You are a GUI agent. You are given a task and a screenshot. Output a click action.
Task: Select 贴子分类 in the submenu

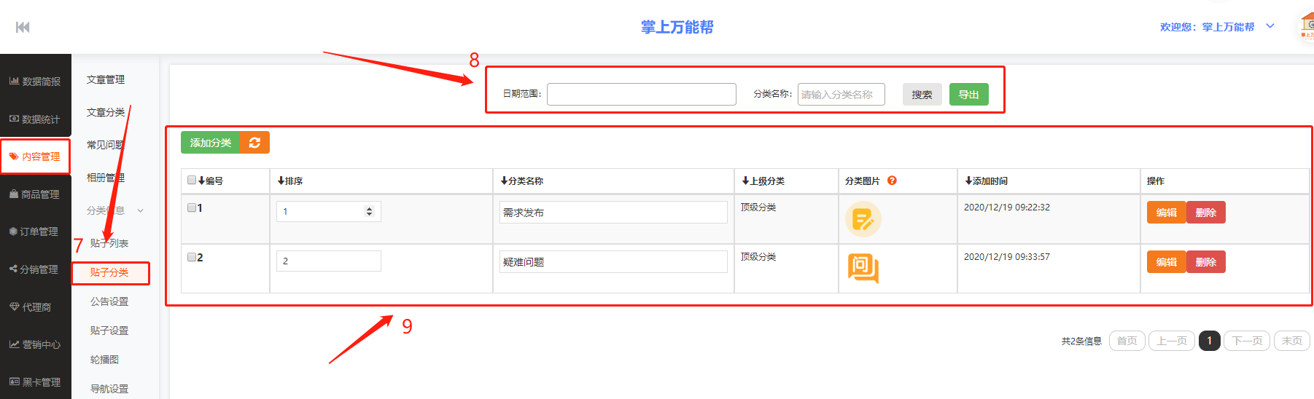tap(109, 272)
